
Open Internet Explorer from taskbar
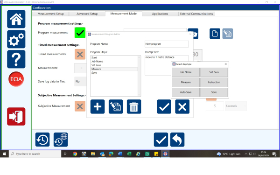click(x=138, y=154)
